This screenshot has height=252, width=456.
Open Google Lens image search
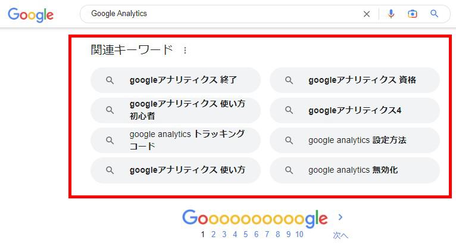(x=413, y=14)
